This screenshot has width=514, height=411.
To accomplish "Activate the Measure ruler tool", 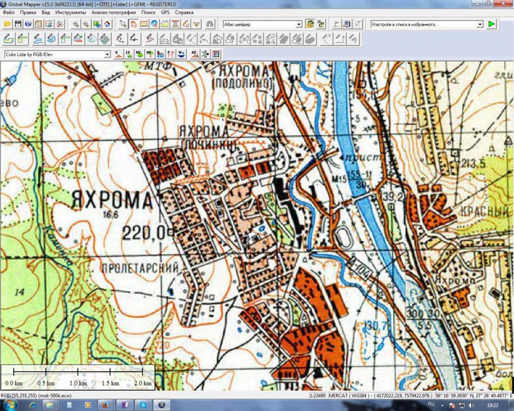I will click(143, 24).
